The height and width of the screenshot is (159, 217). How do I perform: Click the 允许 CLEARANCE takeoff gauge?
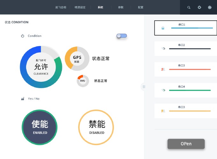tap(41, 67)
